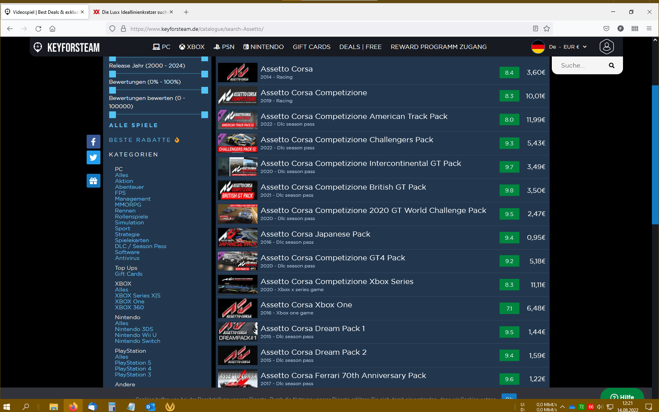659x412 pixels.
Task: Click the 9.8 rating of British GT Pack
Action: coord(509,190)
